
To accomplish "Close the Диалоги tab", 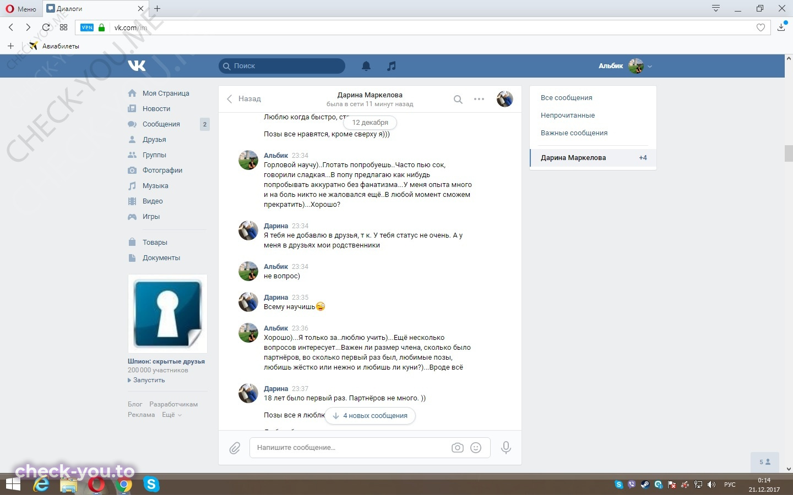I will tap(140, 9).
